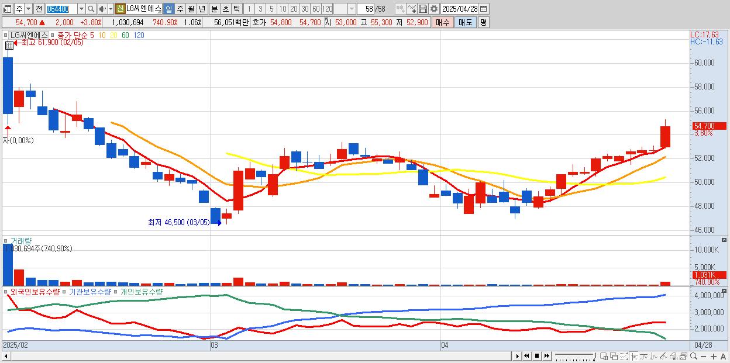Select the 1 interval preset button
730x363 pixels.
(x=249, y=9)
